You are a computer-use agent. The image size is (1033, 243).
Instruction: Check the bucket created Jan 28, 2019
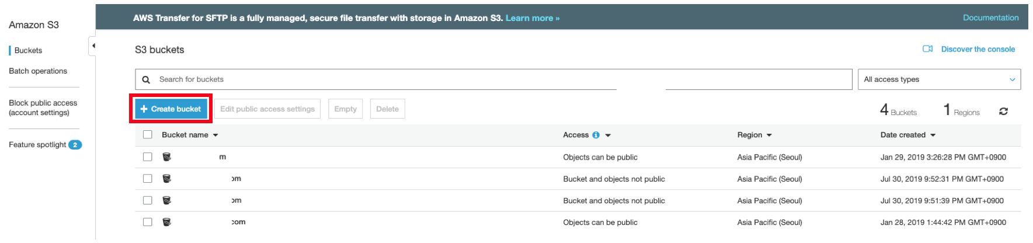click(x=148, y=222)
